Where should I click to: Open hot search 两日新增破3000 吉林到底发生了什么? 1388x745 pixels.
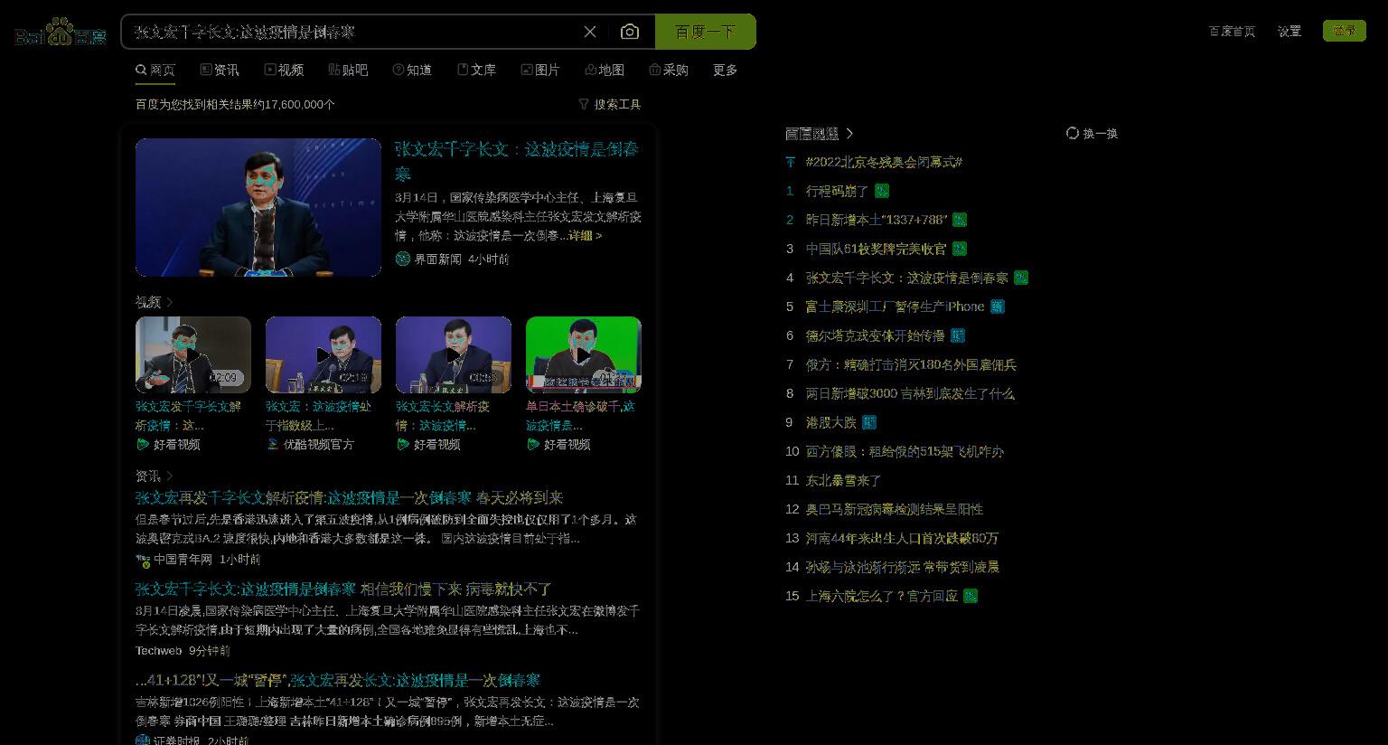click(910, 393)
